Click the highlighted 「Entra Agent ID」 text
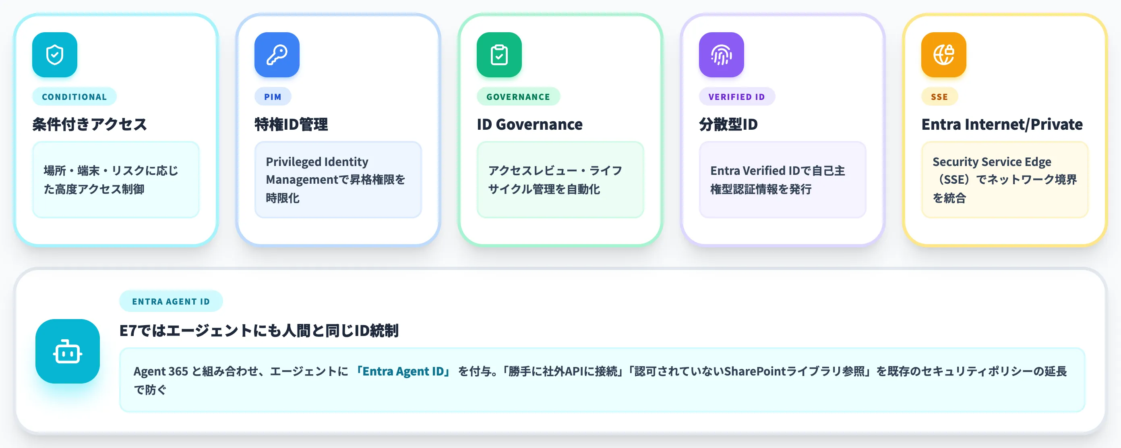Viewport: 1121px width, 448px height. (x=403, y=371)
